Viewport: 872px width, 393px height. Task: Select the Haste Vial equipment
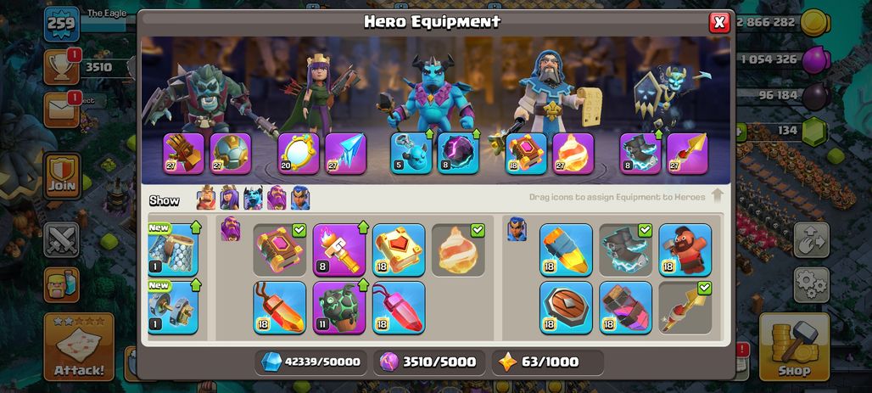pos(626,307)
